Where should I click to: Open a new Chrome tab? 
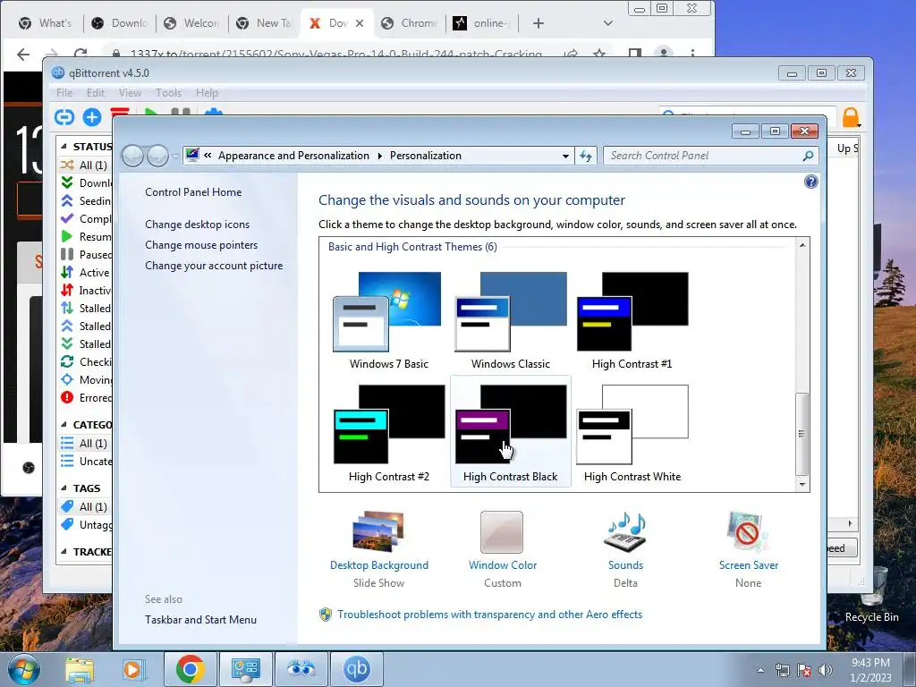538,23
